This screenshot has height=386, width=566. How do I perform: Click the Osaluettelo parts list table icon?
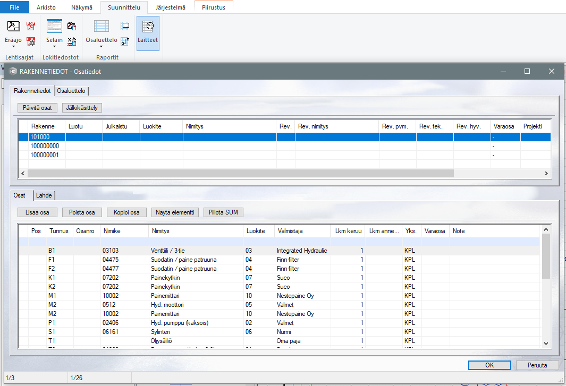(x=101, y=26)
